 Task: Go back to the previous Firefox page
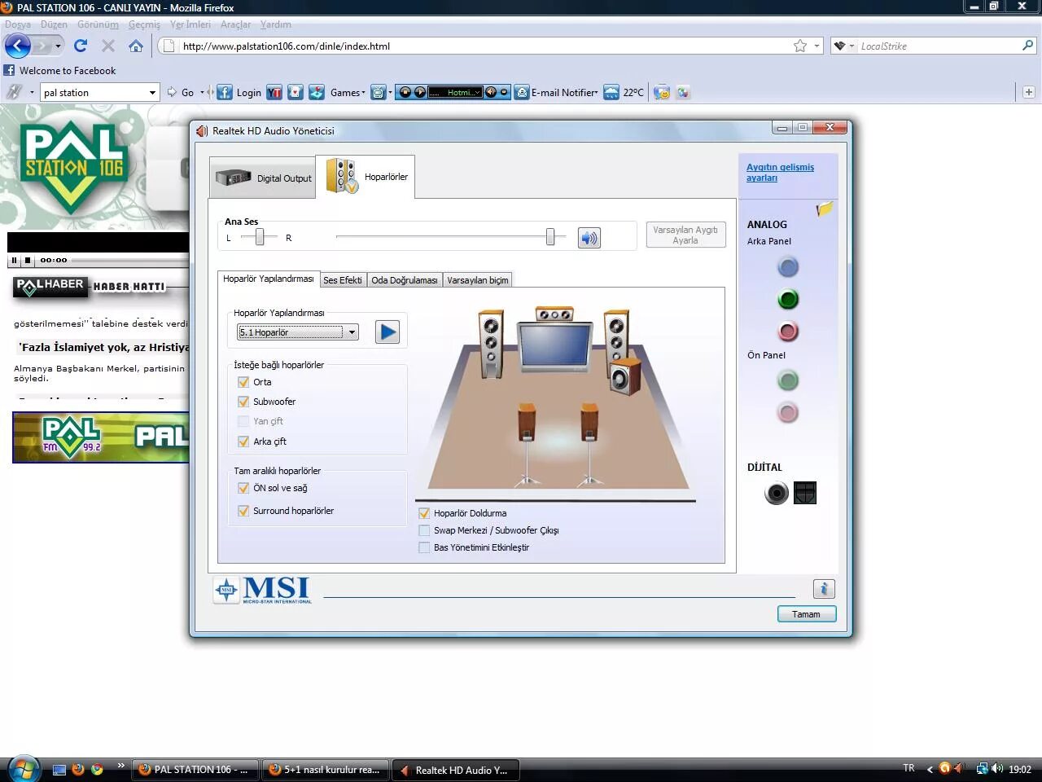coord(18,46)
